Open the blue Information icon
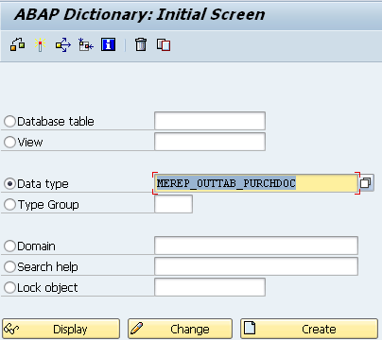Image resolution: width=382 pixels, height=340 pixels. pyautogui.click(x=108, y=44)
